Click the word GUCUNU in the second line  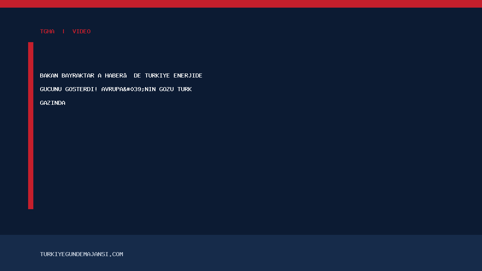(51, 89)
